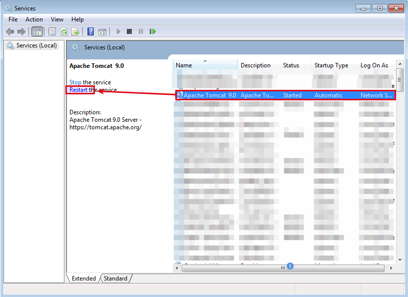Click the horizontal scrollbar thumb
The image size is (408, 297).
tap(283, 268)
